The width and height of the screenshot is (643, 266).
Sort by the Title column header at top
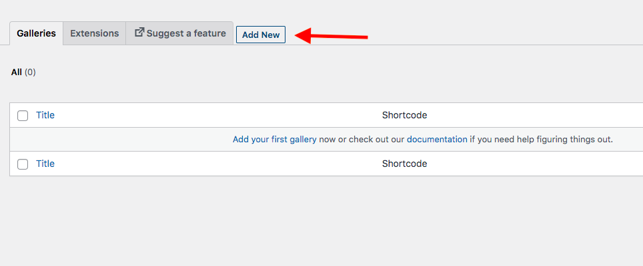pyautogui.click(x=45, y=115)
